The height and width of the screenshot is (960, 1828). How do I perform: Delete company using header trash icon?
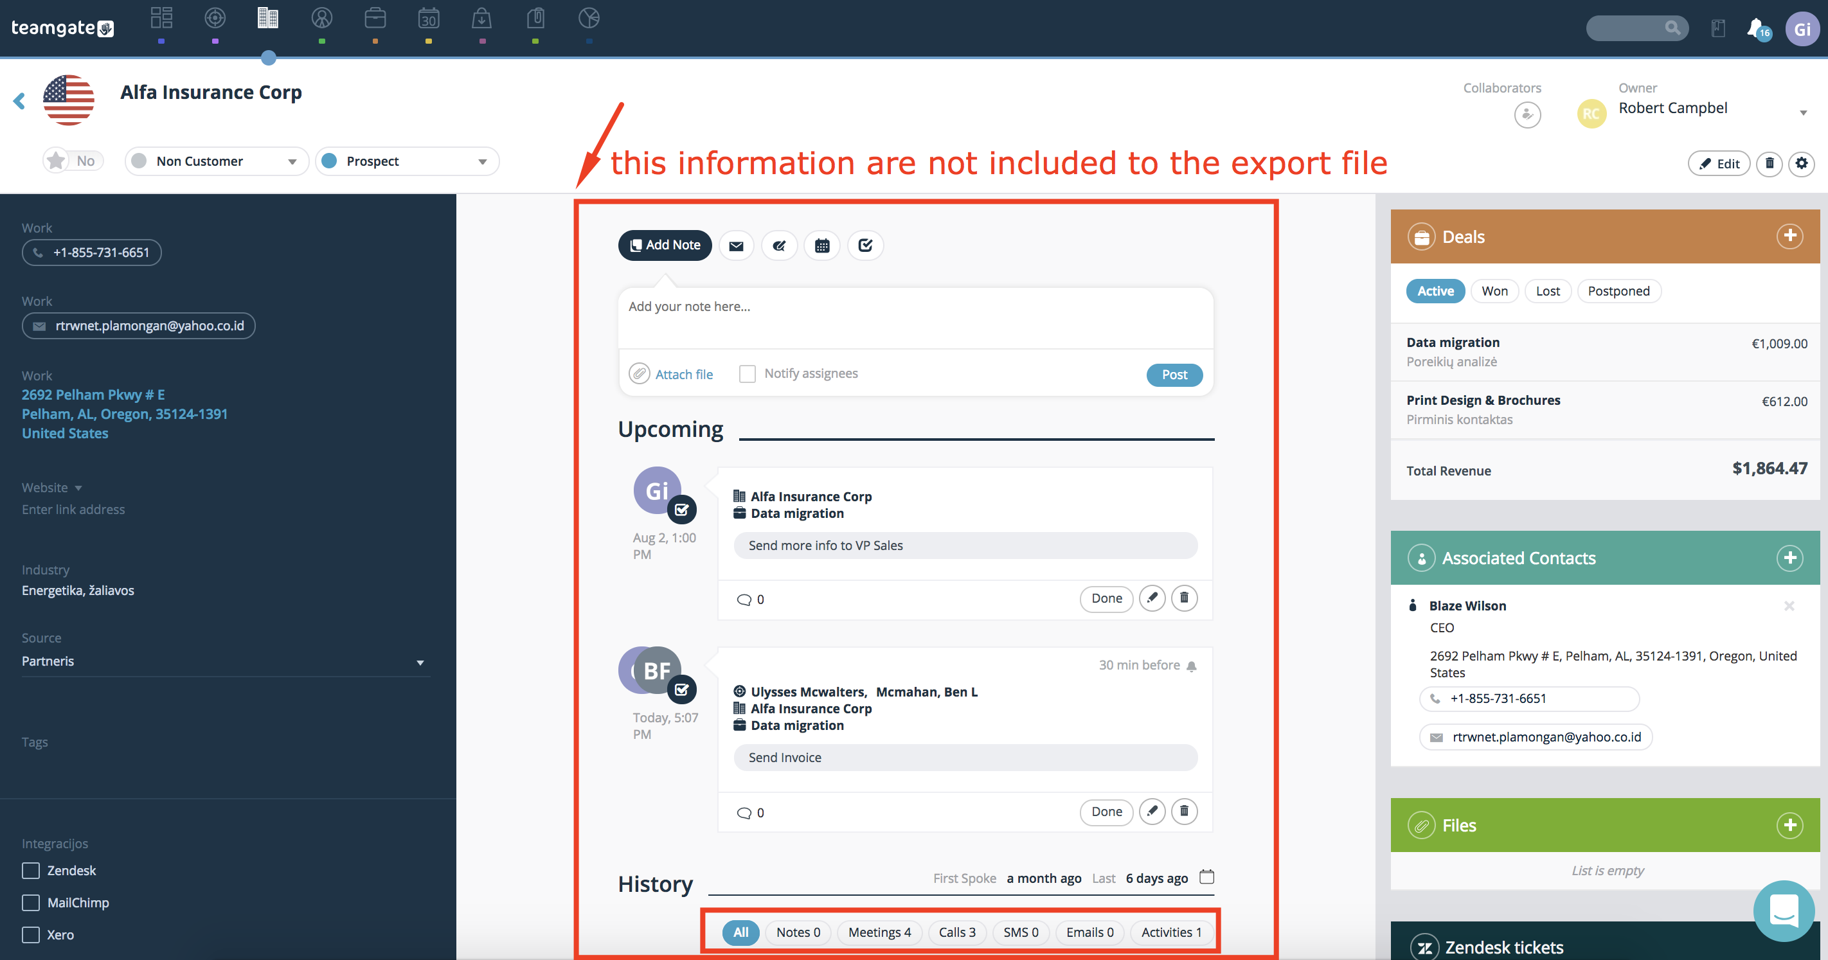[1769, 164]
